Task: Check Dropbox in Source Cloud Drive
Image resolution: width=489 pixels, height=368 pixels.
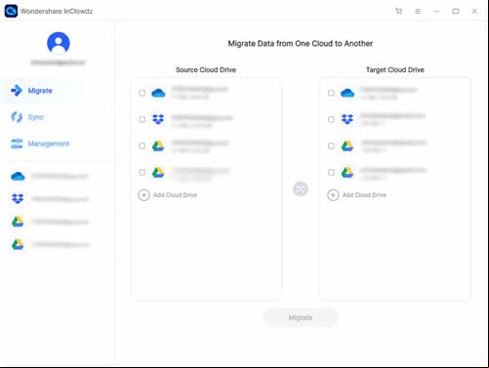Action: pyautogui.click(x=143, y=119)
